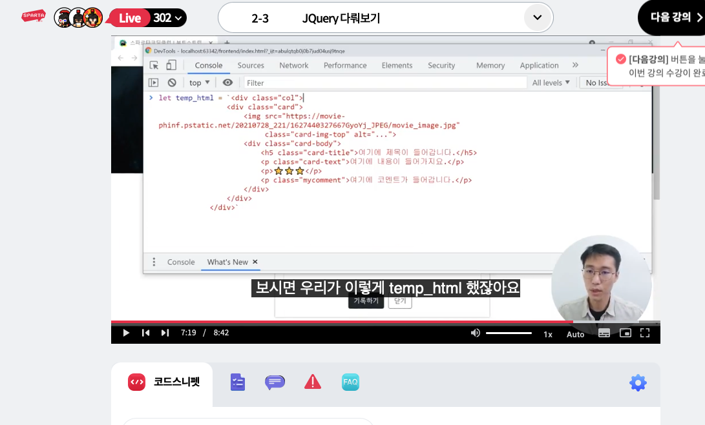Select the inspect element cursor icon in DevTools

154,66
